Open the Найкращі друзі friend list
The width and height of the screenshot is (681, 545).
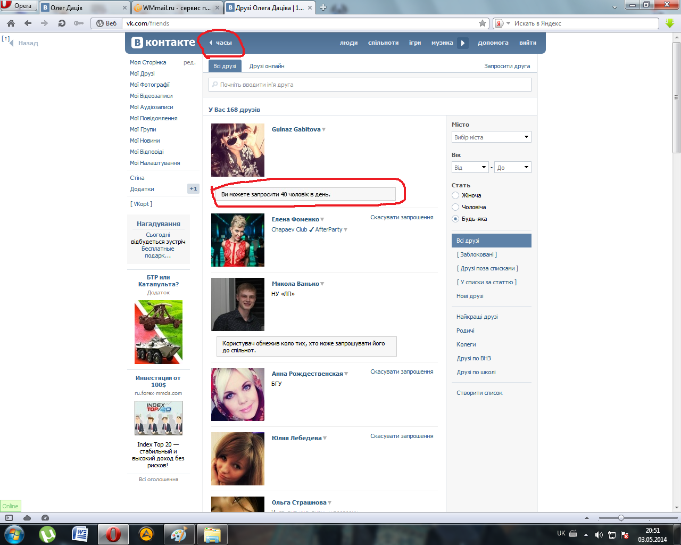477,317
